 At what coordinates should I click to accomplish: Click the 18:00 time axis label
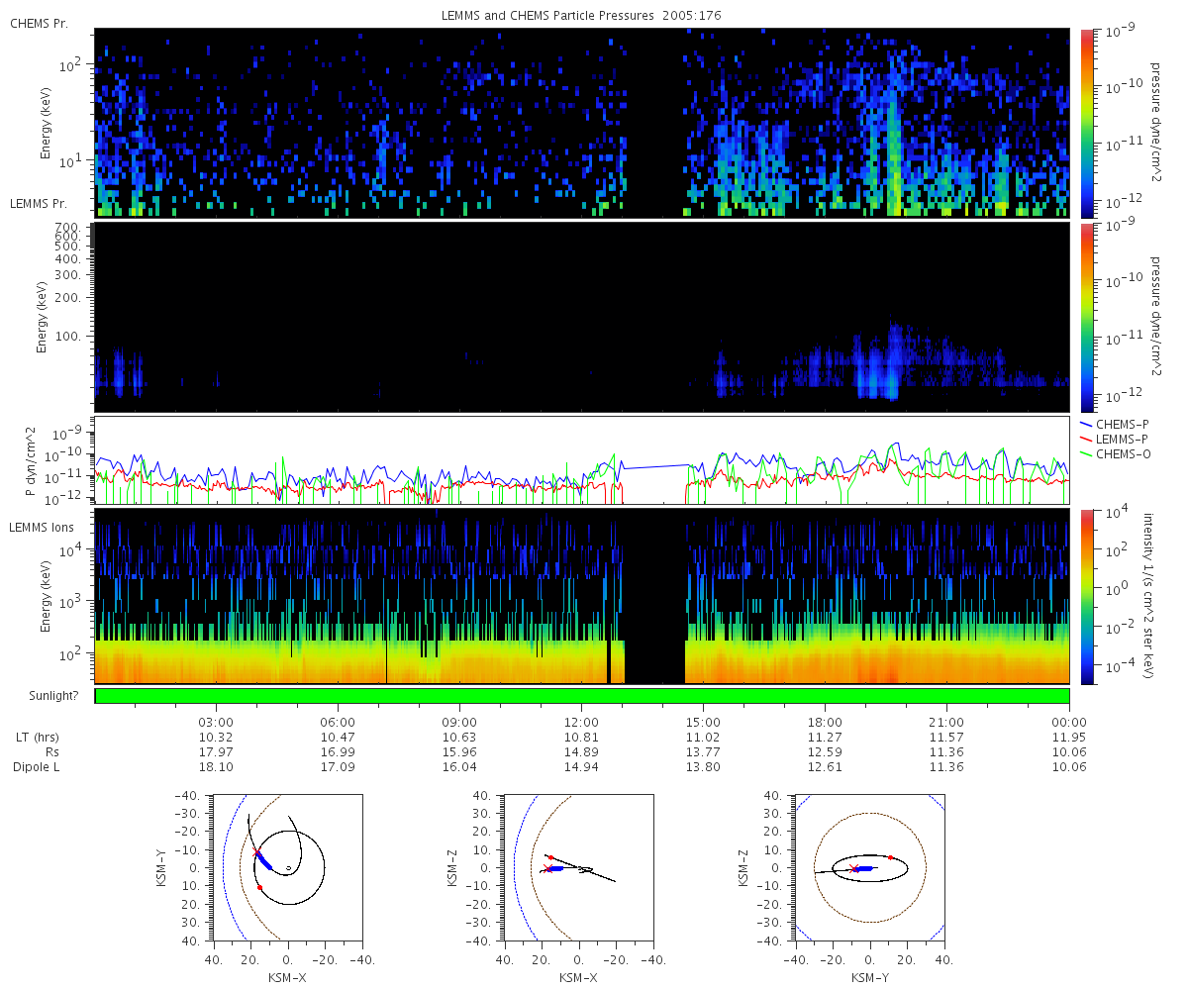click(x=825, y=722)
